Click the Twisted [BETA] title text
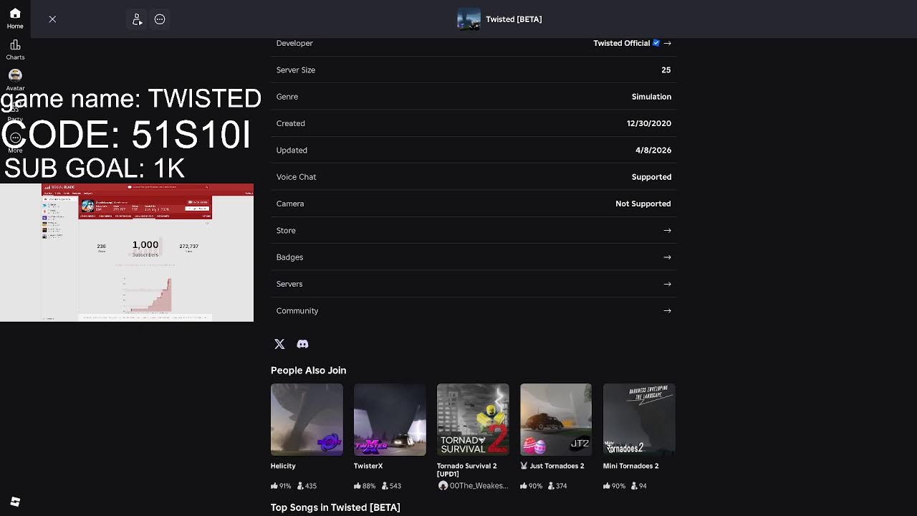 point(514,19)
